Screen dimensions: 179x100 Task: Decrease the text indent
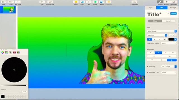154,56
